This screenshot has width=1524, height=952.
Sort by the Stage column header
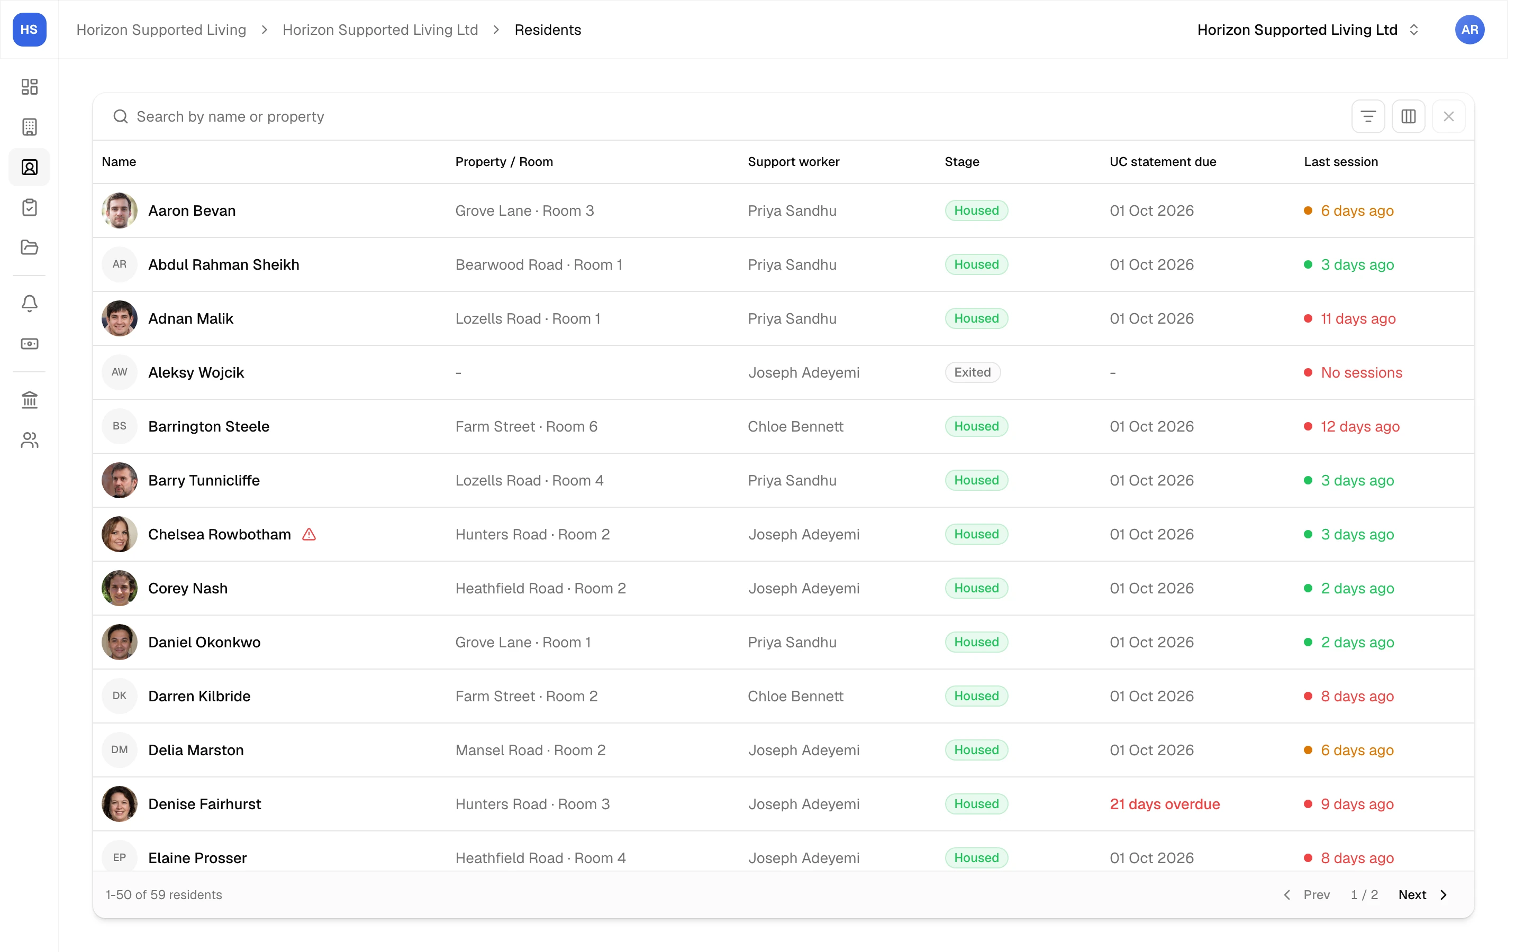point(961,162)
